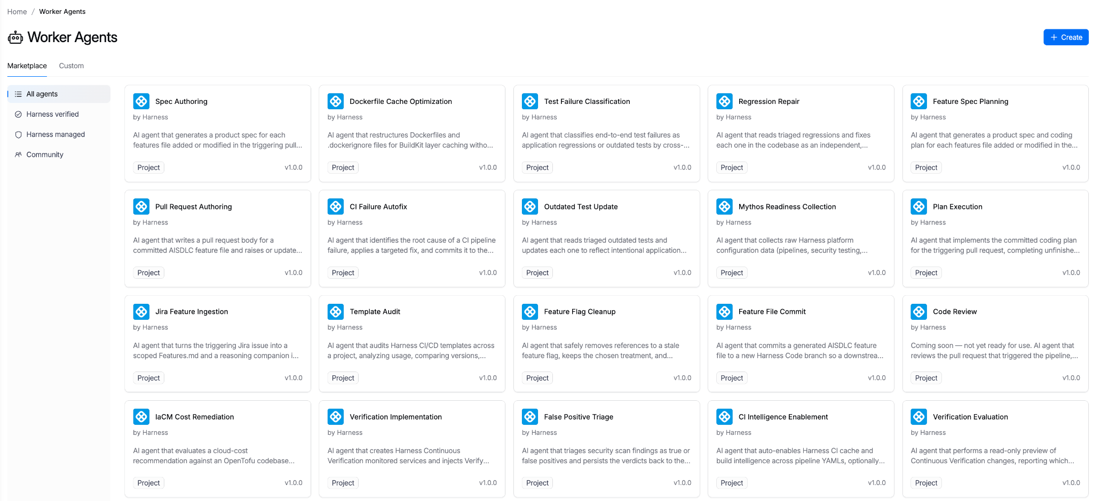This screenshot has width=1093, height=501.
Task: Click the Verification Implementation description text
Action: 408,456
